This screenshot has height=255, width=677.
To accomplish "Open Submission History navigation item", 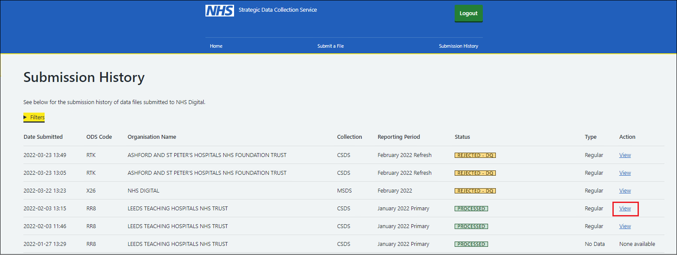I will coord(459,46).
